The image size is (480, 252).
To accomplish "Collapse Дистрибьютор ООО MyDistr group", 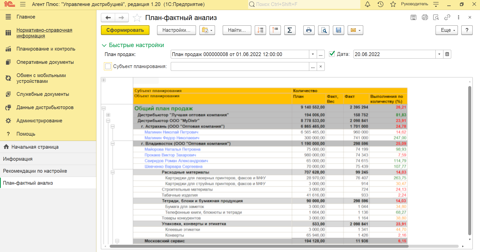I will coord(108,121).
